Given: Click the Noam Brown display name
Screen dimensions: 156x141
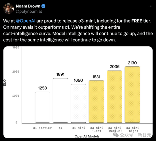Looking at the screenshot, I should tap(28, 6).
